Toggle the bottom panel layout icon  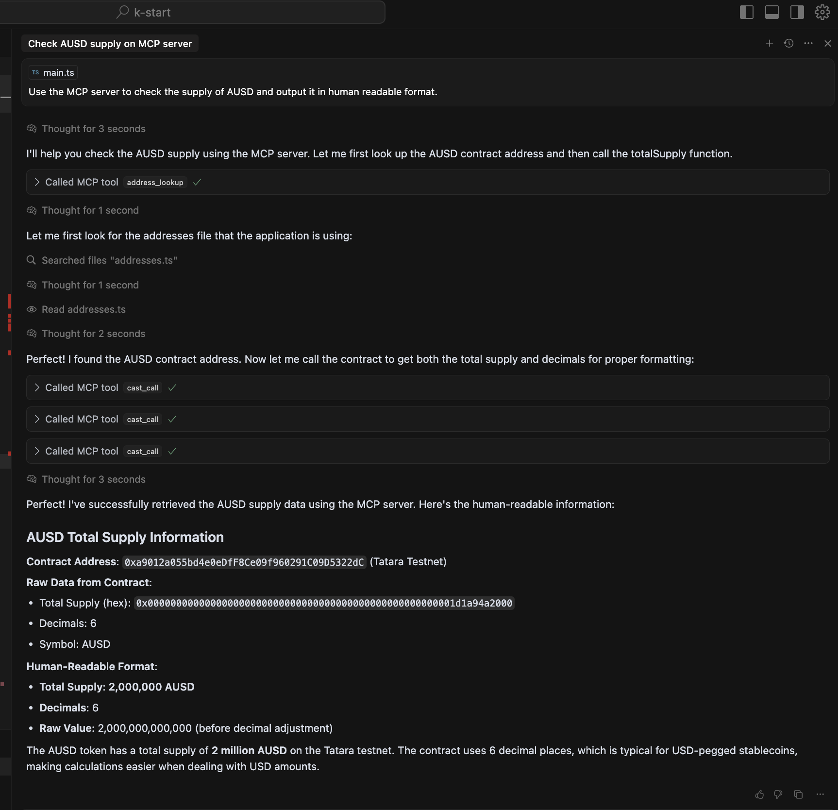point(771,12)
